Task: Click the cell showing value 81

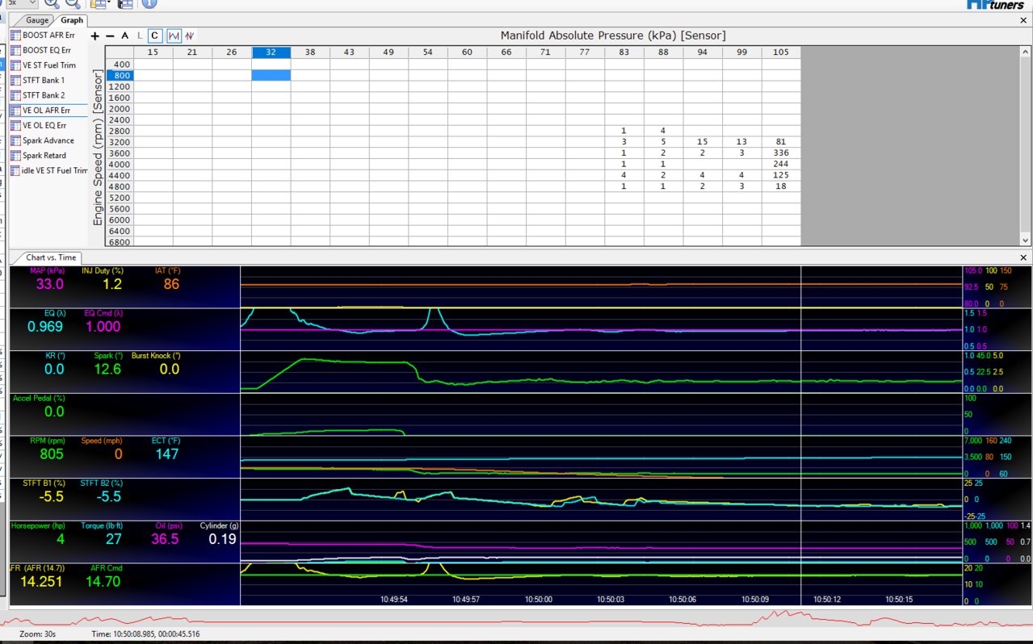Action: pyautogui.click(x=781, y=142)
